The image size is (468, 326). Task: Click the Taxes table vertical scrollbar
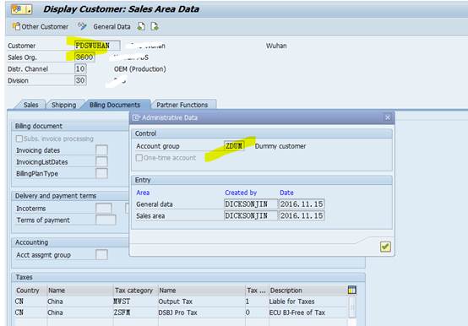pyautogui.click(x=352, y=307)
